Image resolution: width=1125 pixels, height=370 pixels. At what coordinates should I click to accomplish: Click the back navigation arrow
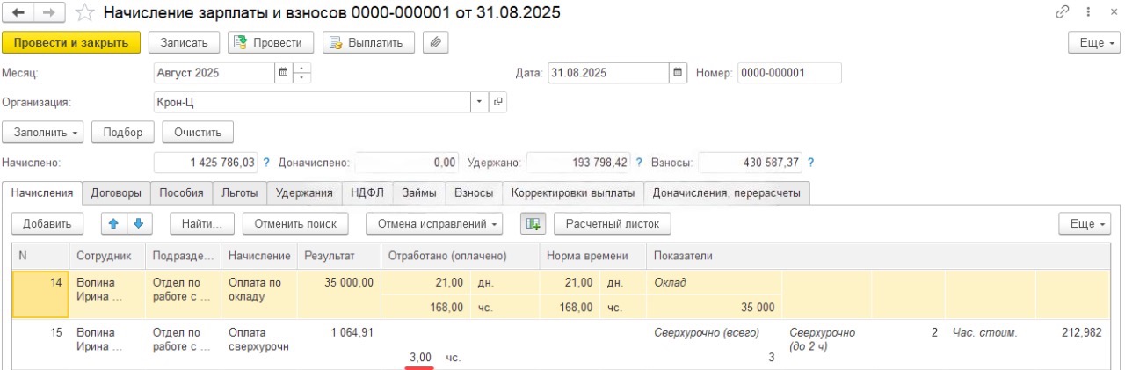point(18,13)
